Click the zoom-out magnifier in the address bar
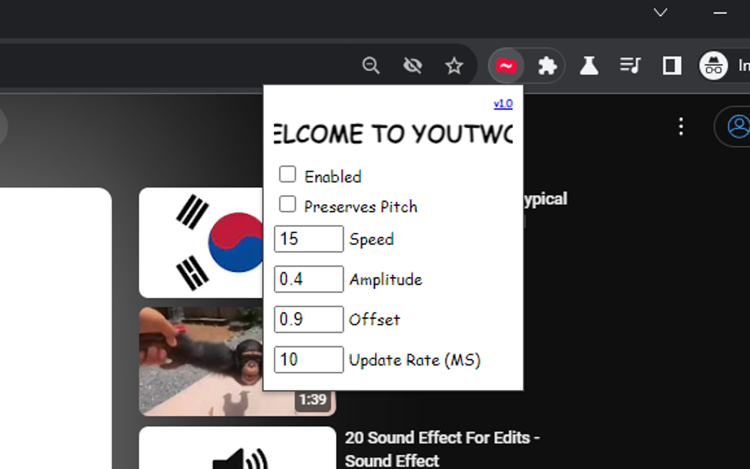 (x=371, y=66)
